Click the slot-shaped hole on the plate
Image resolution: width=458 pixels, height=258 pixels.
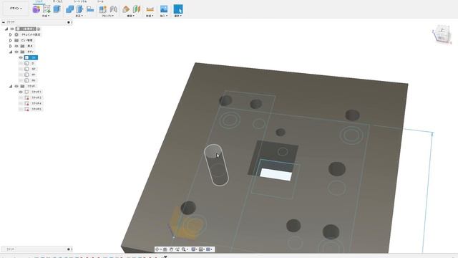[x=216, y=165]
